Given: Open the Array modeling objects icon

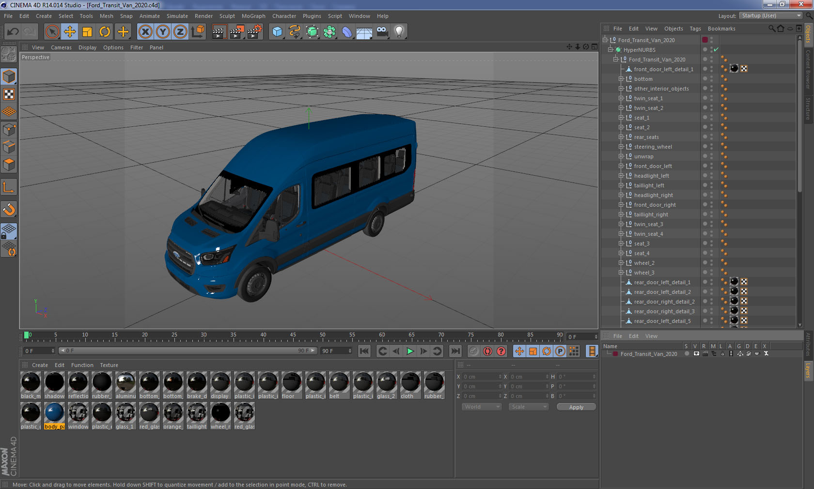Looking at the screenshot, I should point(329,32).
